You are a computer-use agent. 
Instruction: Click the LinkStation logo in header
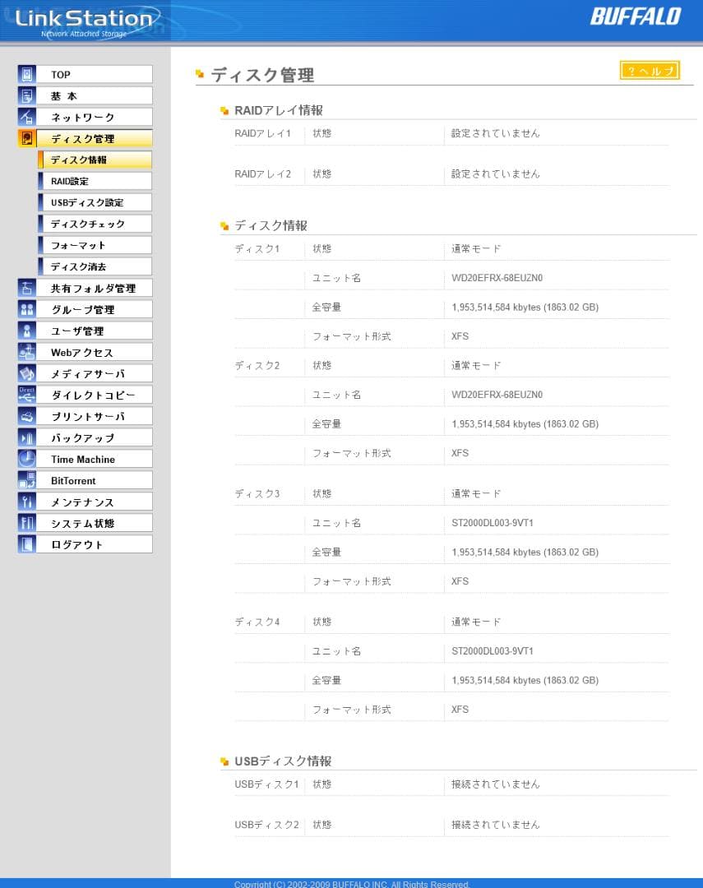84,21
